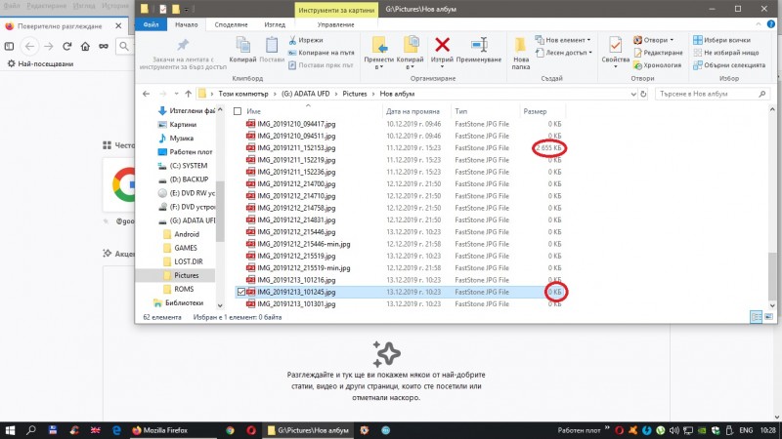Switch to the Споделяне ribbon tab

point(231,24)
